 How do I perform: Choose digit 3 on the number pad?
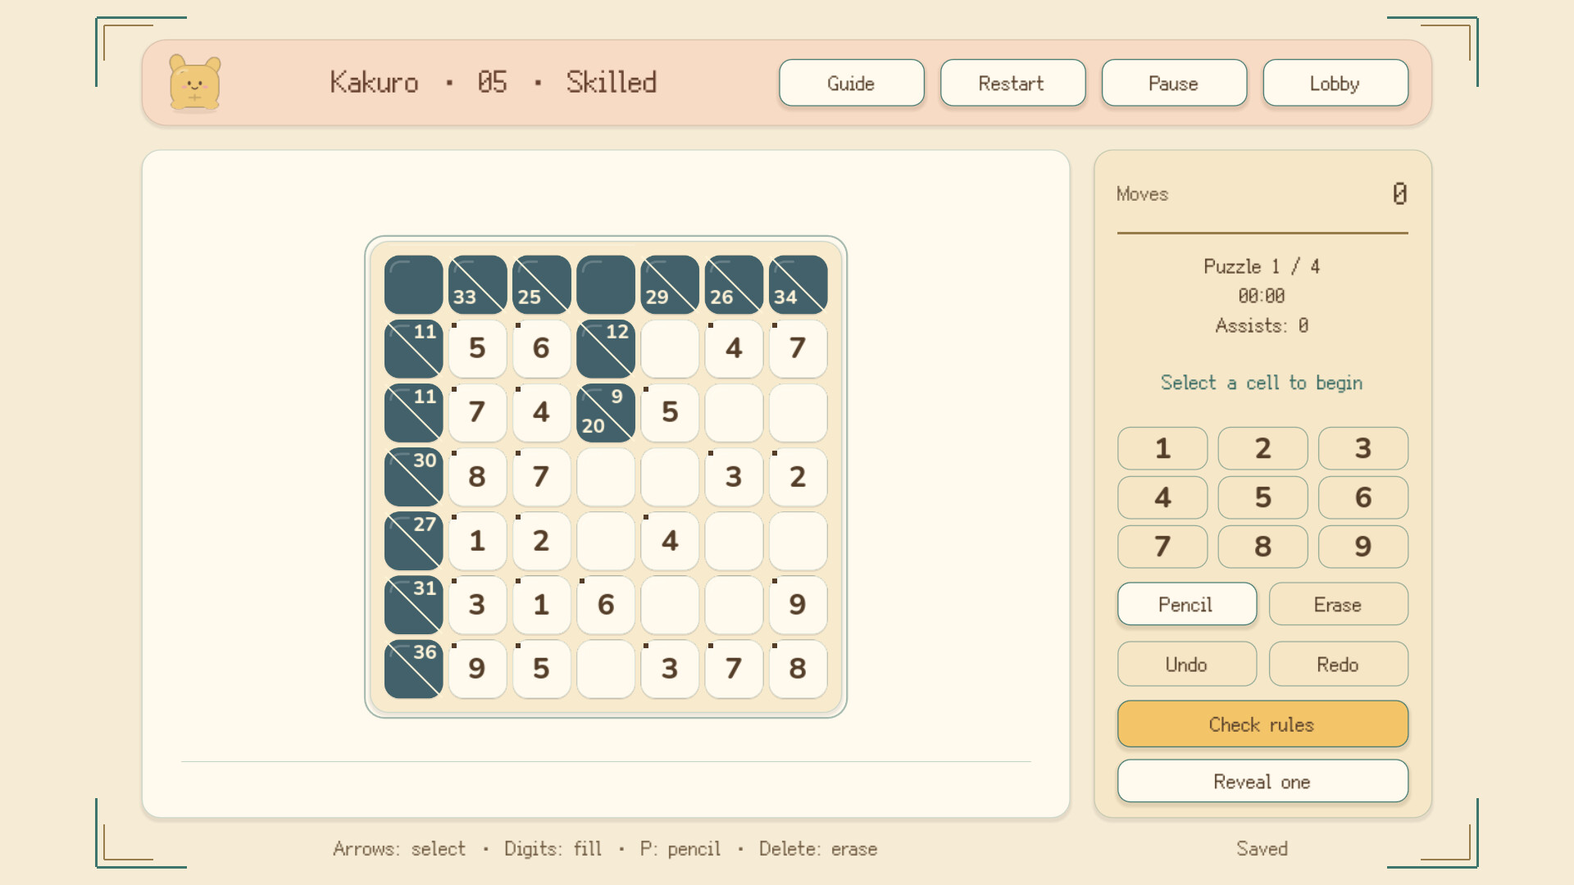click(1362, 448)
